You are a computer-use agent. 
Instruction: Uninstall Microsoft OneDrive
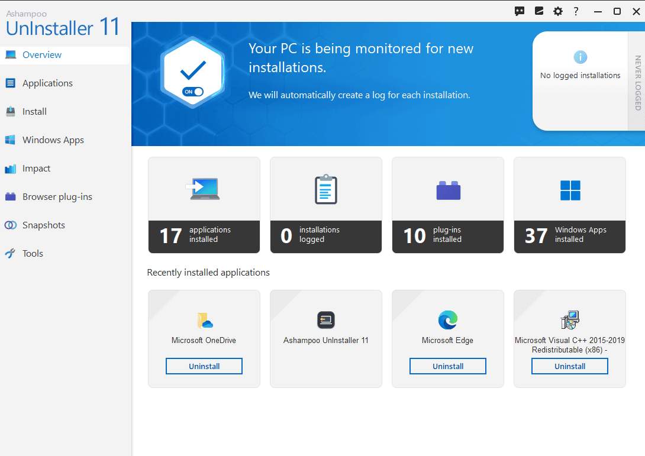pyautogui.click(x=204, y=366)
